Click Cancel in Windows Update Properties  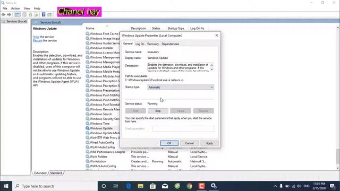(189, 143)
